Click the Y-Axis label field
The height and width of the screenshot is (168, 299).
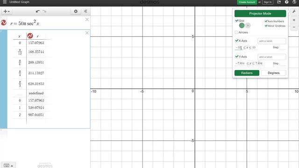click(271, 57)
